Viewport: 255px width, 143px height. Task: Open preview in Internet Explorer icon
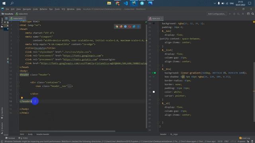coord(134,27)
